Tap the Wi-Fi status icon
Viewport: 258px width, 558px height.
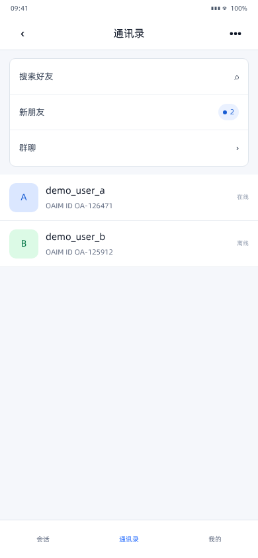tap(224, 8)
